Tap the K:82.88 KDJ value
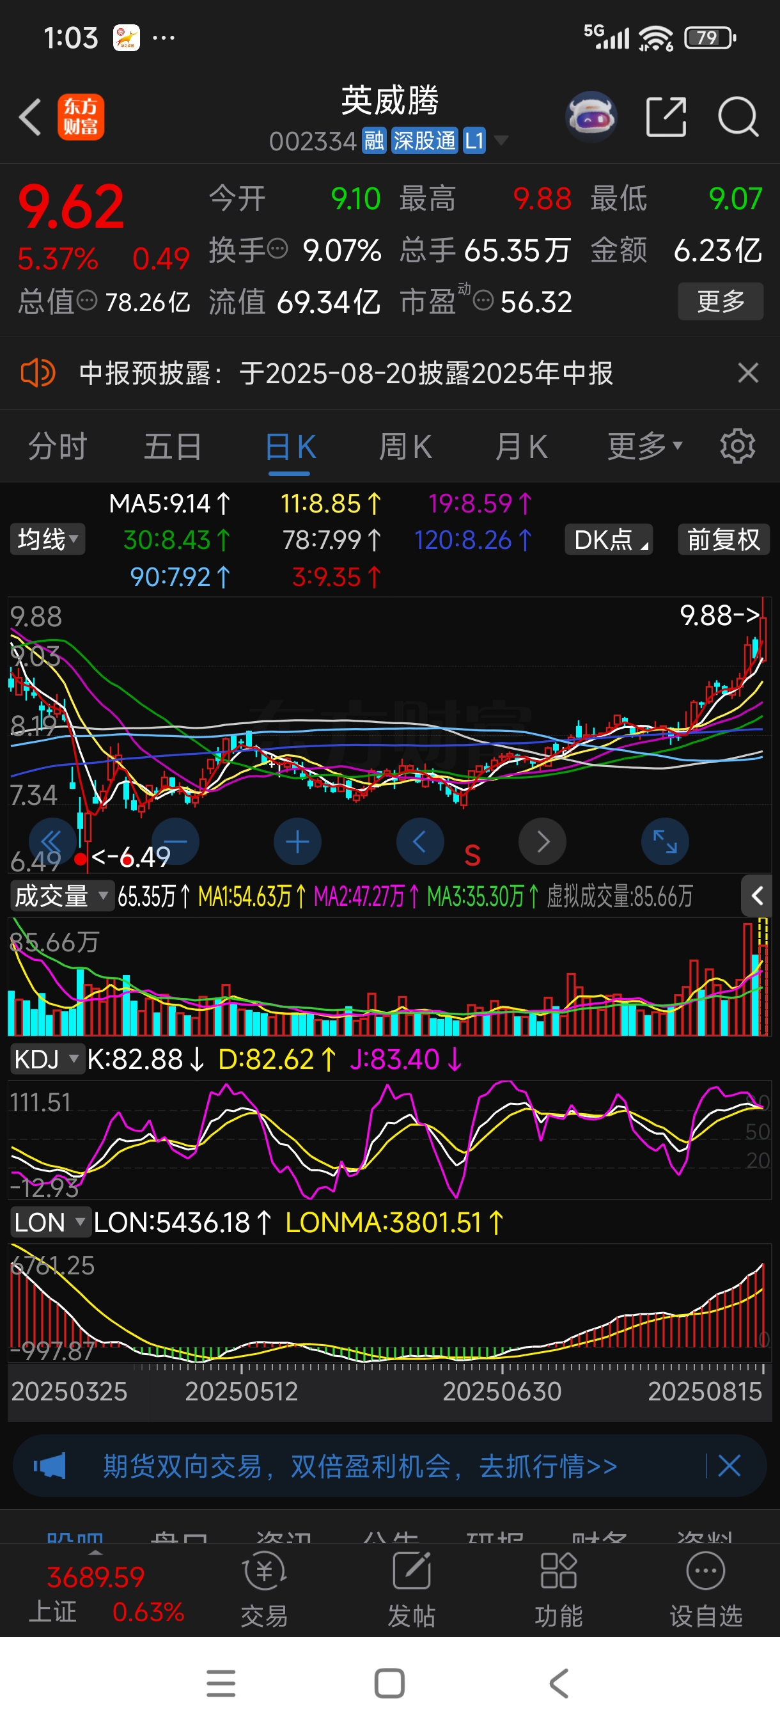The image size is (780, 1735). [144, 1059]
